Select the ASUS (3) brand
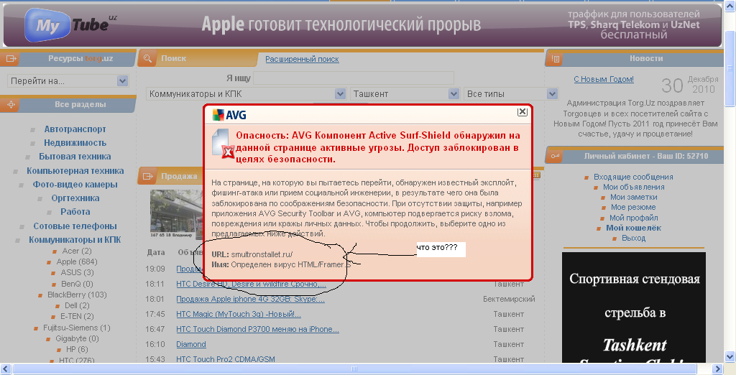The image size is (736, 375). tap(77, 273)
